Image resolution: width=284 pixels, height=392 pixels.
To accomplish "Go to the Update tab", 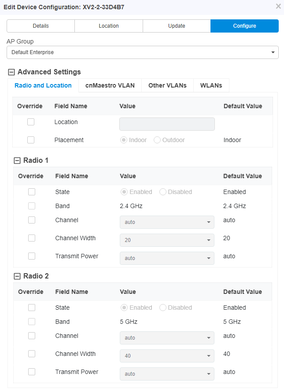I will pos(177,26).
